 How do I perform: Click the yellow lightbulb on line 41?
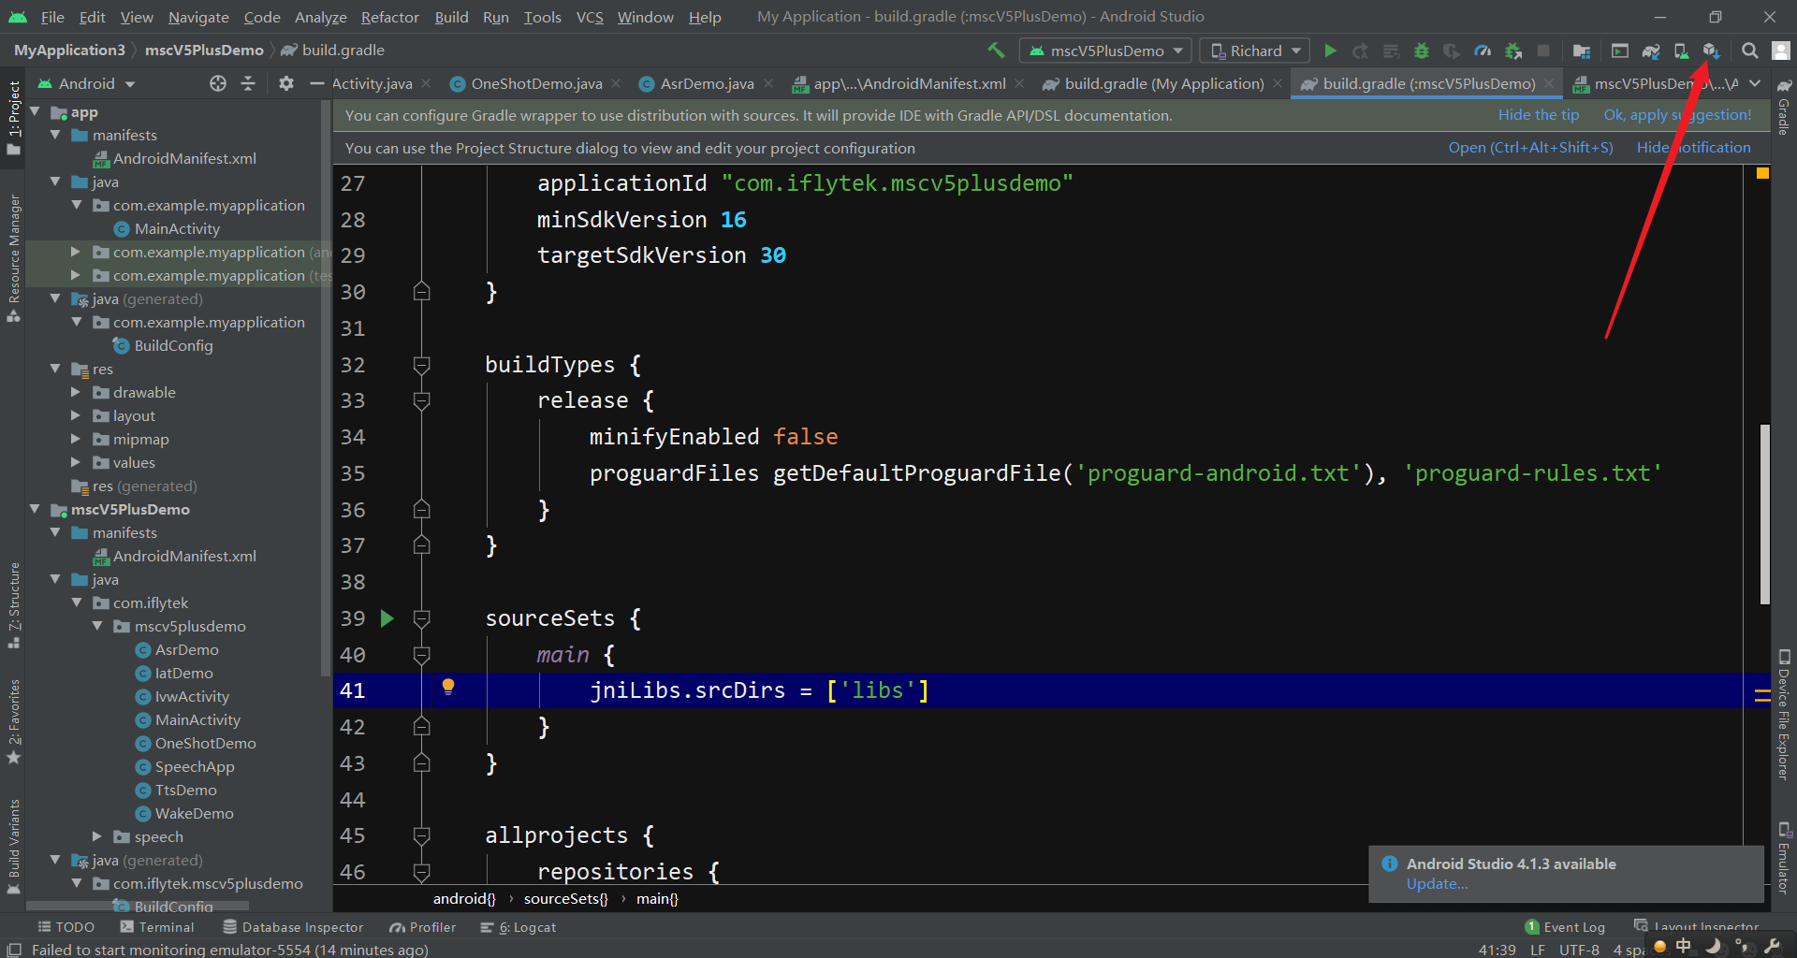[x=448, y=688]
